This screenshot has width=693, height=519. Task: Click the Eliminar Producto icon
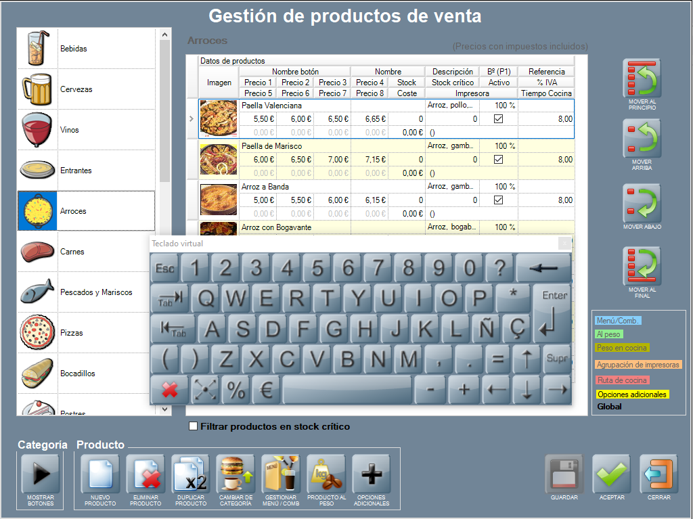(x=146, y=474)
